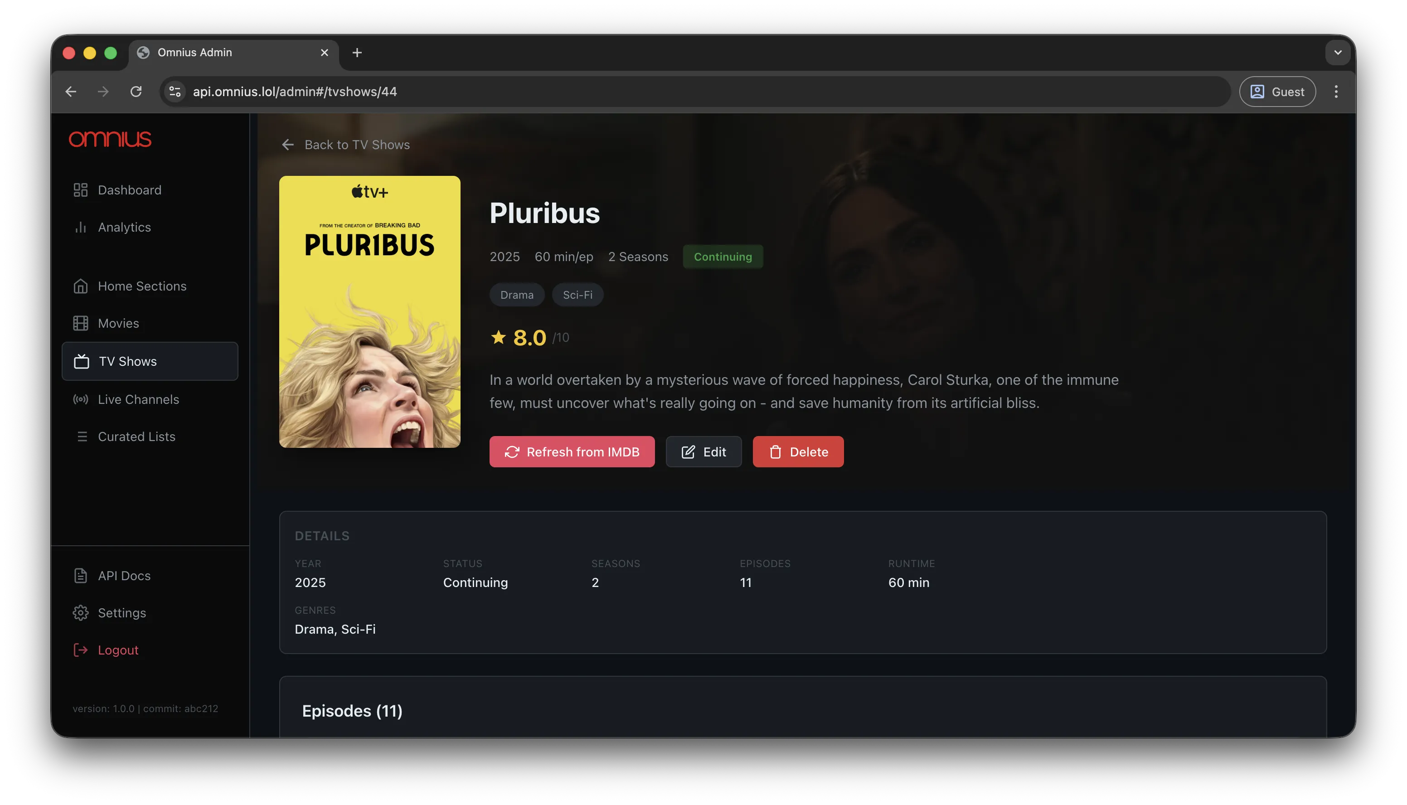This screenshot has width=1407, height=805.
Task: Delete the Pluribus show
Action: pyautogui.click(x=798, y=452)
